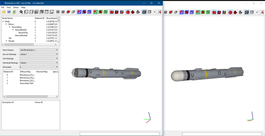This screenshot has width=265, height=136.
Task: Click settings tools icon in the right window
Action: click(262, 12)
